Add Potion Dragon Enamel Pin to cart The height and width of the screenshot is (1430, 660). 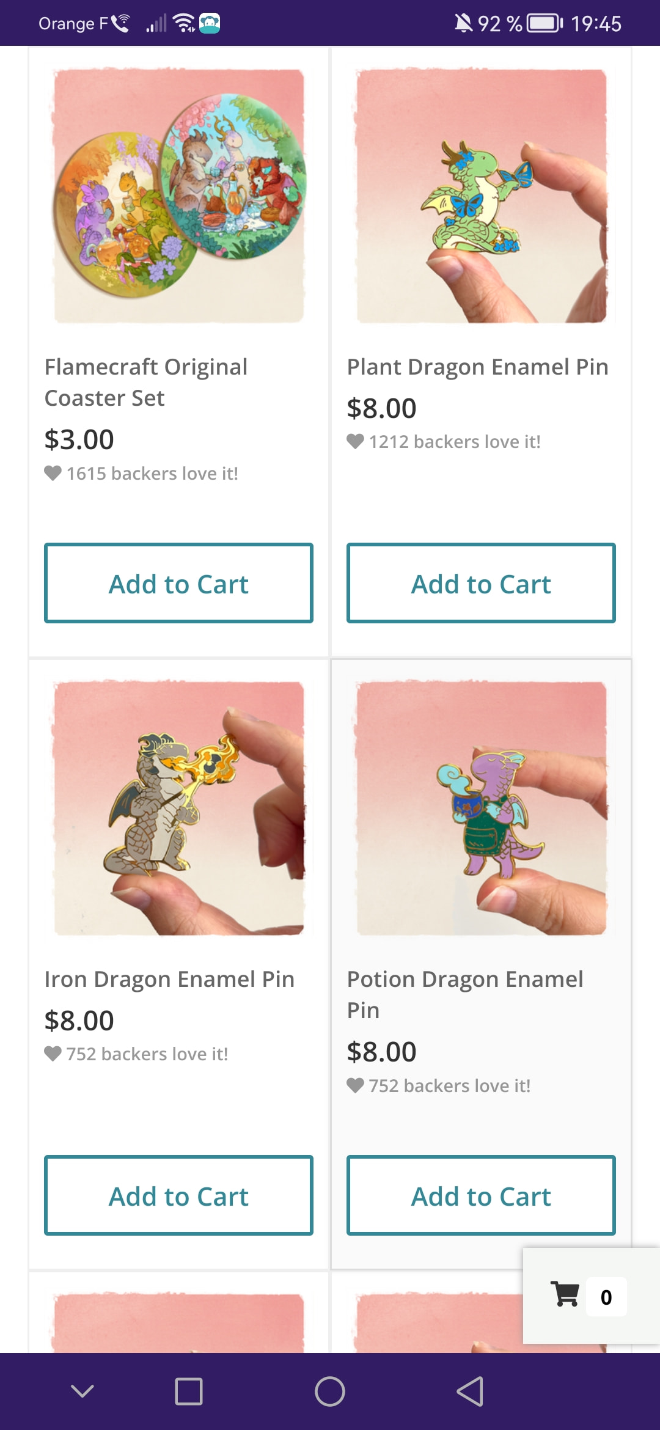click(x=481, y=1195)
